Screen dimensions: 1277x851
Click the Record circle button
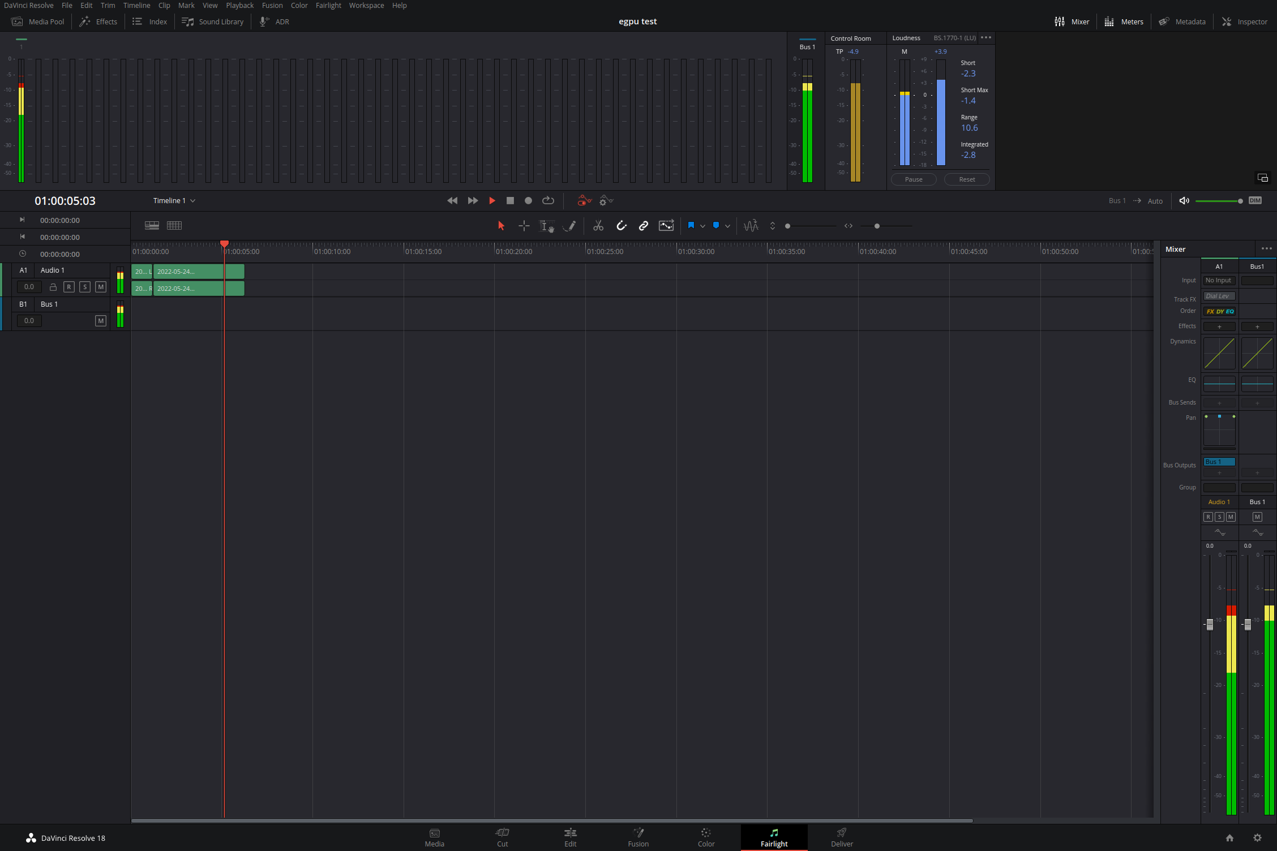pos(528,200)
